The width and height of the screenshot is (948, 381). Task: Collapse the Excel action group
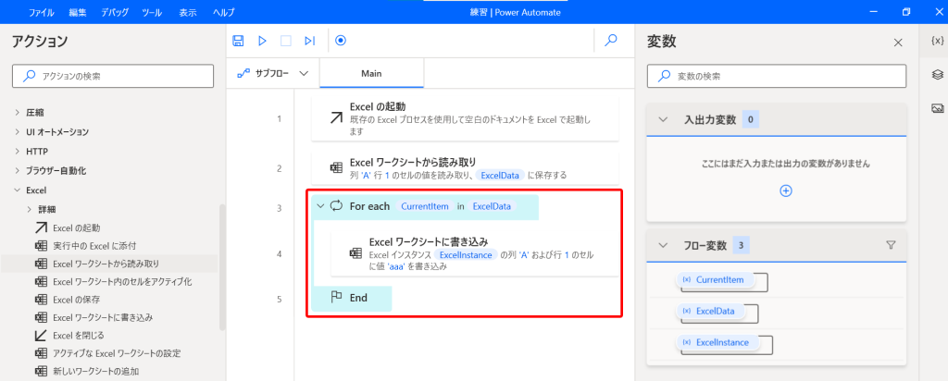(17, 190)
